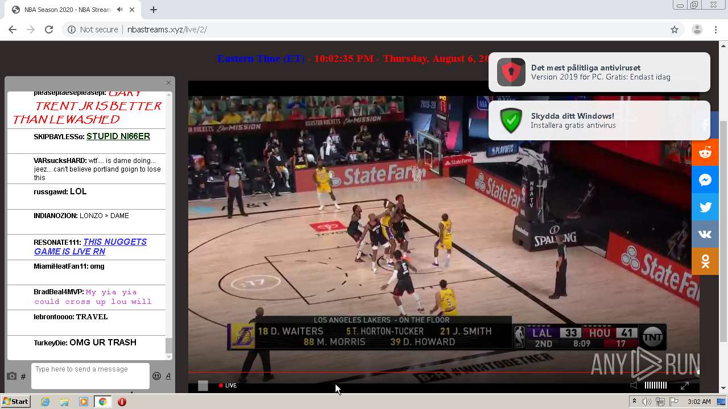Share the stream on Twitter
The image size is (728, 409).
(x=705, y=207)
